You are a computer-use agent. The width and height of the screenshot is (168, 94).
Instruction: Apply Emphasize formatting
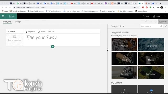(30, 32)
